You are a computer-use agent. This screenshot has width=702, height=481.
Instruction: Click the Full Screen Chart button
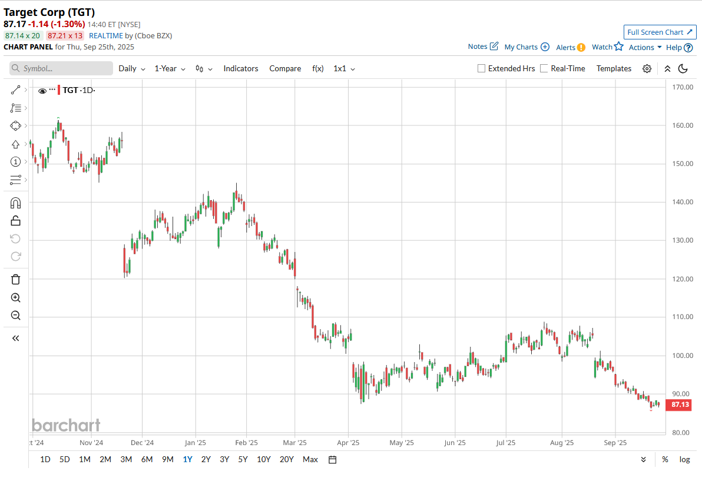coord(660,32)
